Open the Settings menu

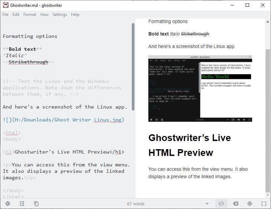click(x=60, y=15)
